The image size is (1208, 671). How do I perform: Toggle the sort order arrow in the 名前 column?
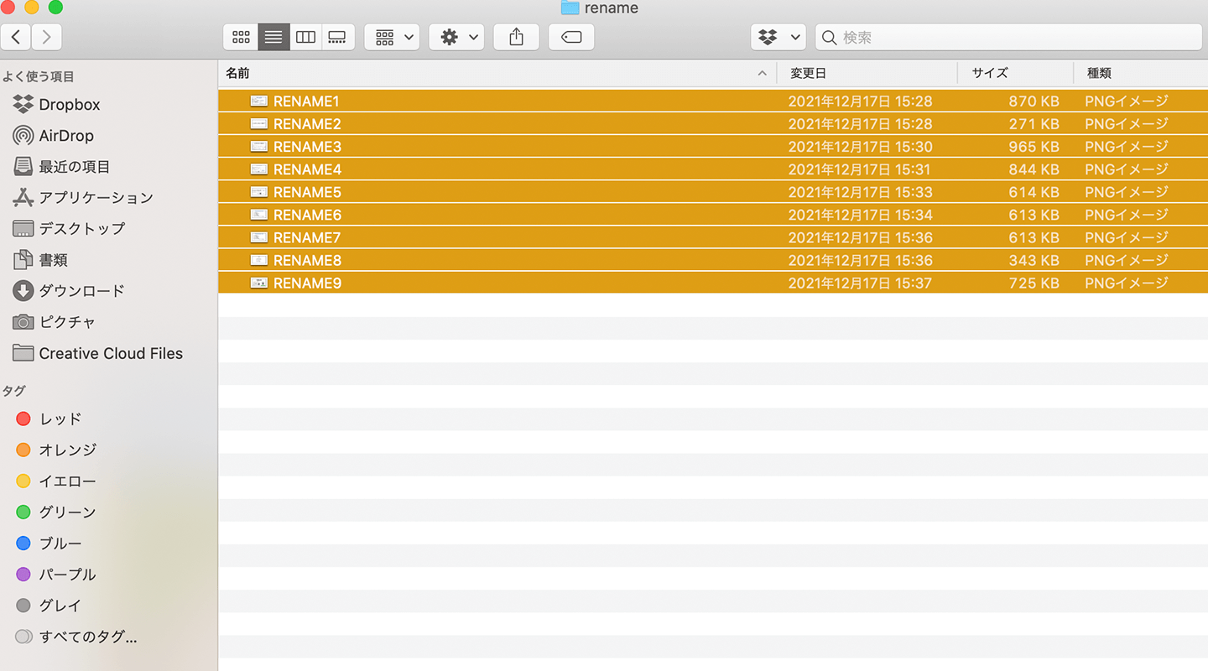coord(762,74)
